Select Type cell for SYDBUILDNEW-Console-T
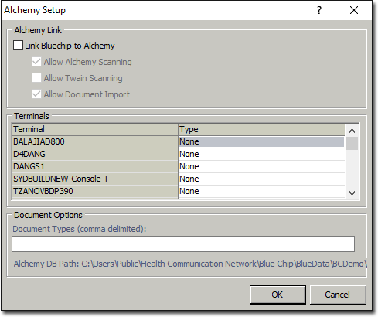 pyautogui.click(x=261, y=179)
